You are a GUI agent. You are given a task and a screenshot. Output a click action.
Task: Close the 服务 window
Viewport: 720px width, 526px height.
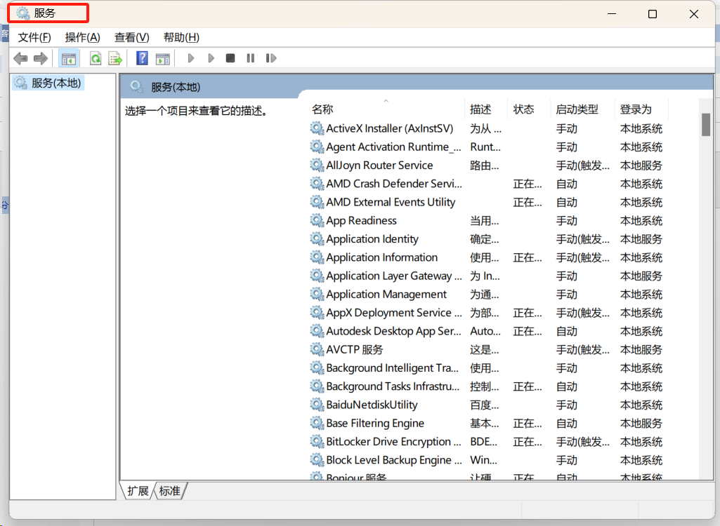tap(694, 14)
